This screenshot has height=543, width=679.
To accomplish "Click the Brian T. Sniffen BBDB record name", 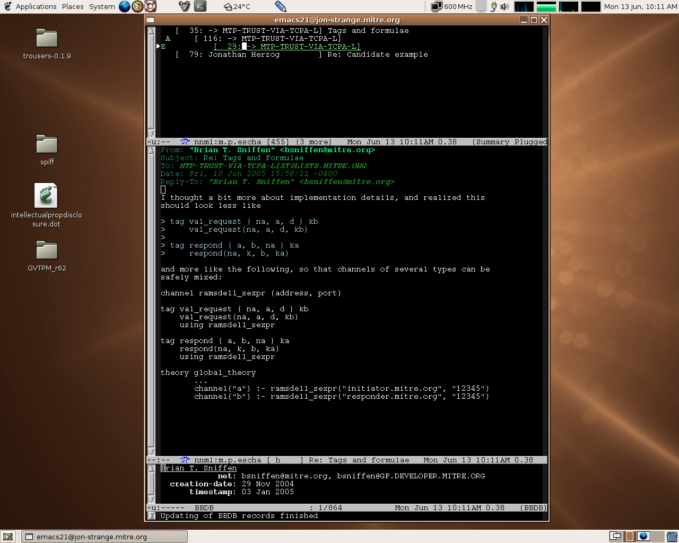I will pyautogui.click(x=199, y=468).
